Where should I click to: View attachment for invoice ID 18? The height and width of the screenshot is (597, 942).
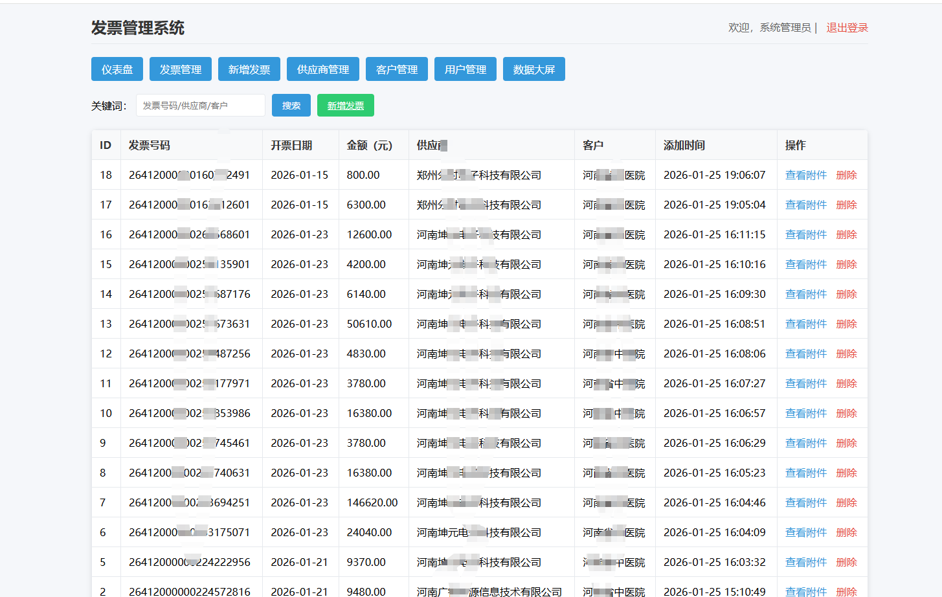806,175
